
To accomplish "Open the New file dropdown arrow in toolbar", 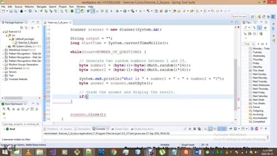I will pos(7,11).
